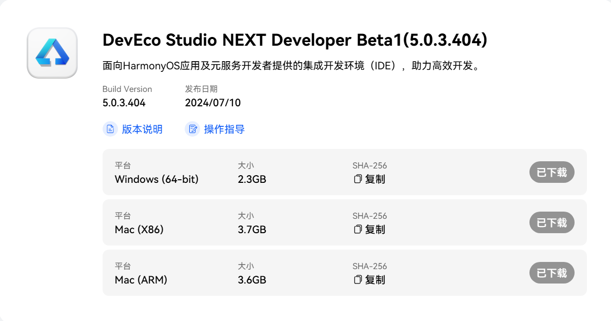Click the 3.6GB size value
Image resolution: width=611 pixels, height=321 pixels.
coord(252,280)
